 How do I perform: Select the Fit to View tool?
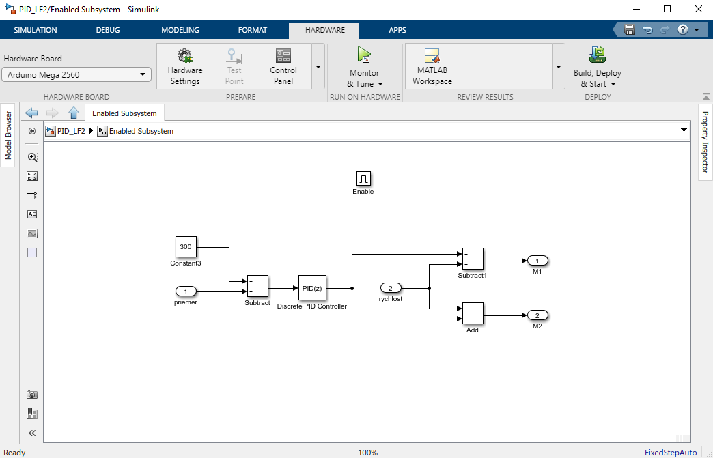point(32,176)
